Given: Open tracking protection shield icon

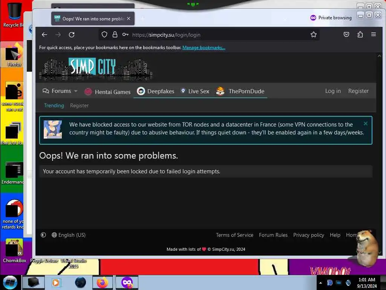Looking at the screenshot, I should click(104, 34).
